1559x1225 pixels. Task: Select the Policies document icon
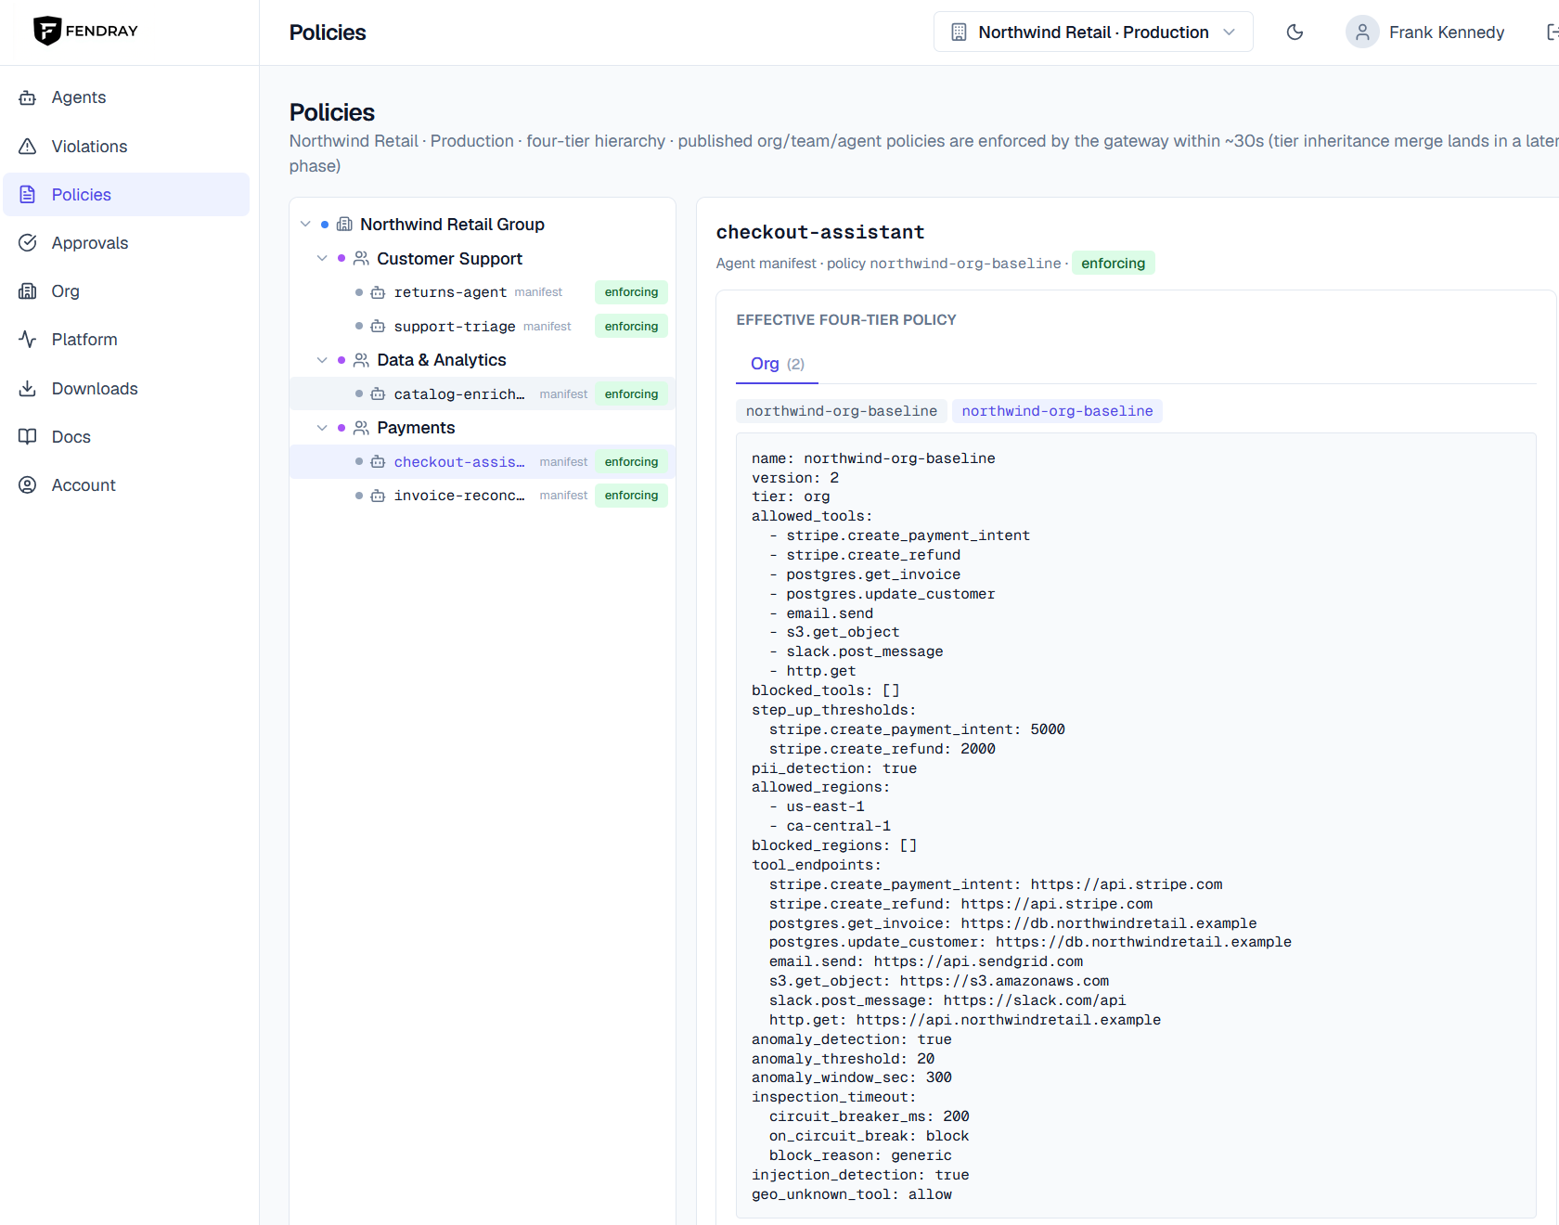(x=28, y=194)
